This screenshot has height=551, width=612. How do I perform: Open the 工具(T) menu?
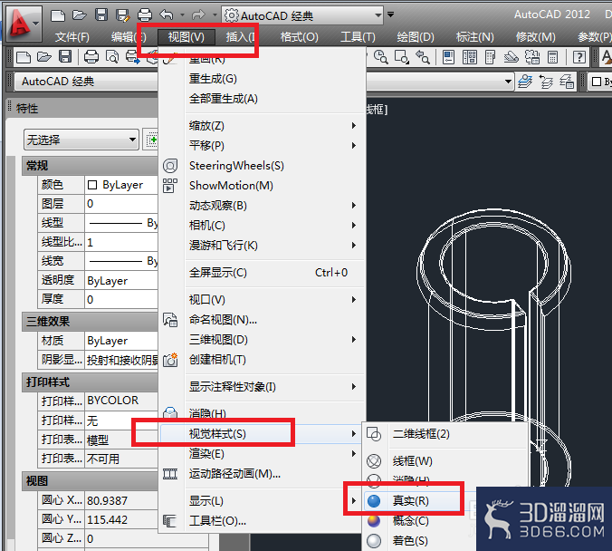(358, 37)
